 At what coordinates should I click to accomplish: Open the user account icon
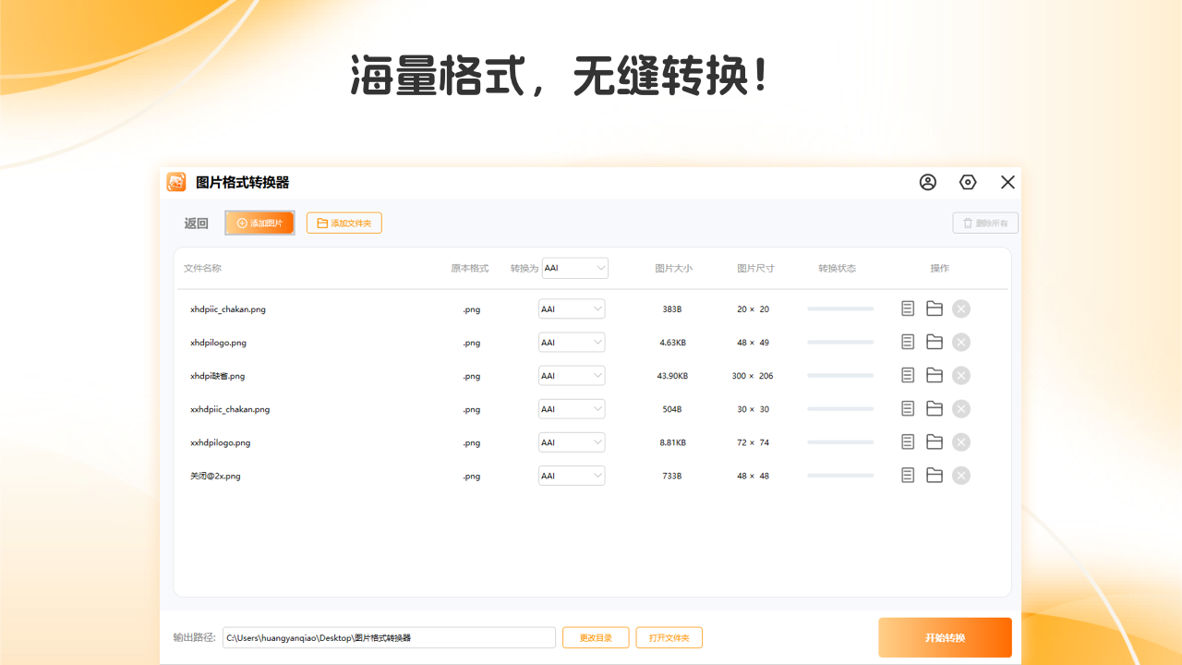tap(927, 182)
